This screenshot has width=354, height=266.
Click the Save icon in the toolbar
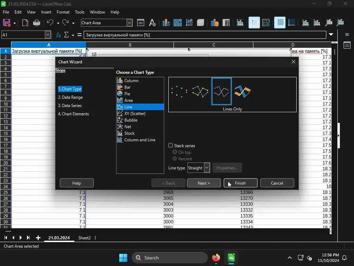point(7,23)
